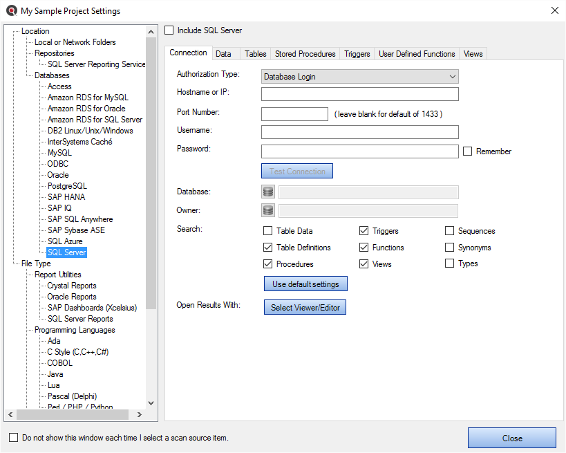The width and height of the screenshot is (566, 453).
Task: Select ODBC in the tree
Action: coord(58,164)
